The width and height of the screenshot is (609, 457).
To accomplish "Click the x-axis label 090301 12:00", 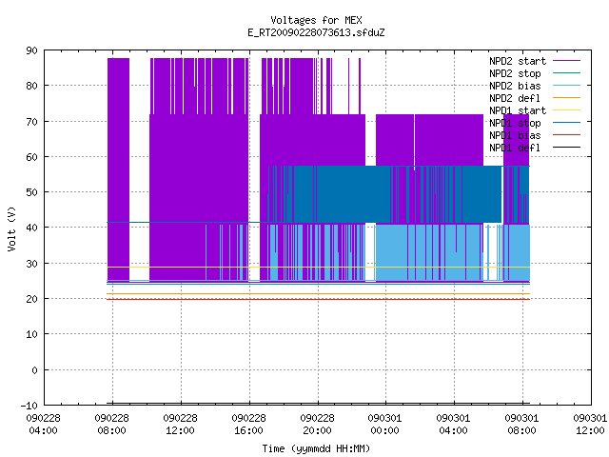I will click(x=590, y=425).
